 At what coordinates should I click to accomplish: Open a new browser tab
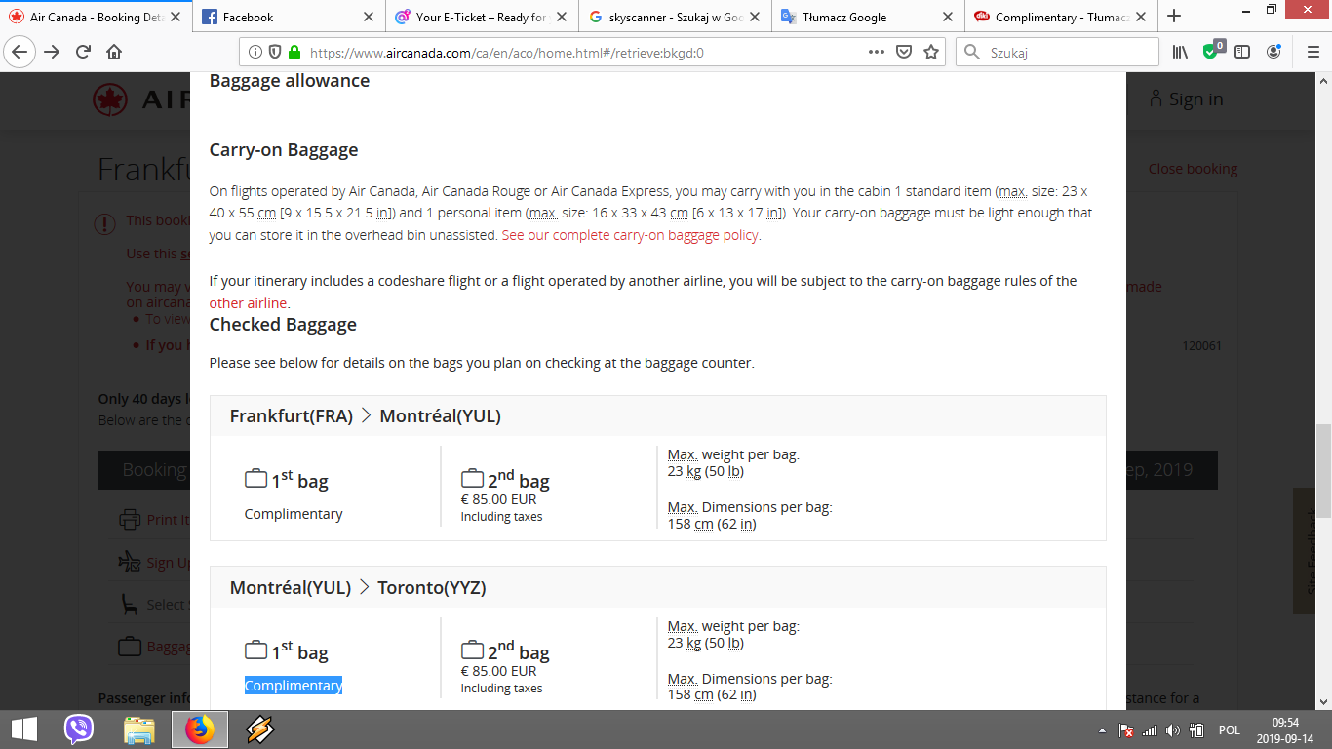[x=1174, y=17]
